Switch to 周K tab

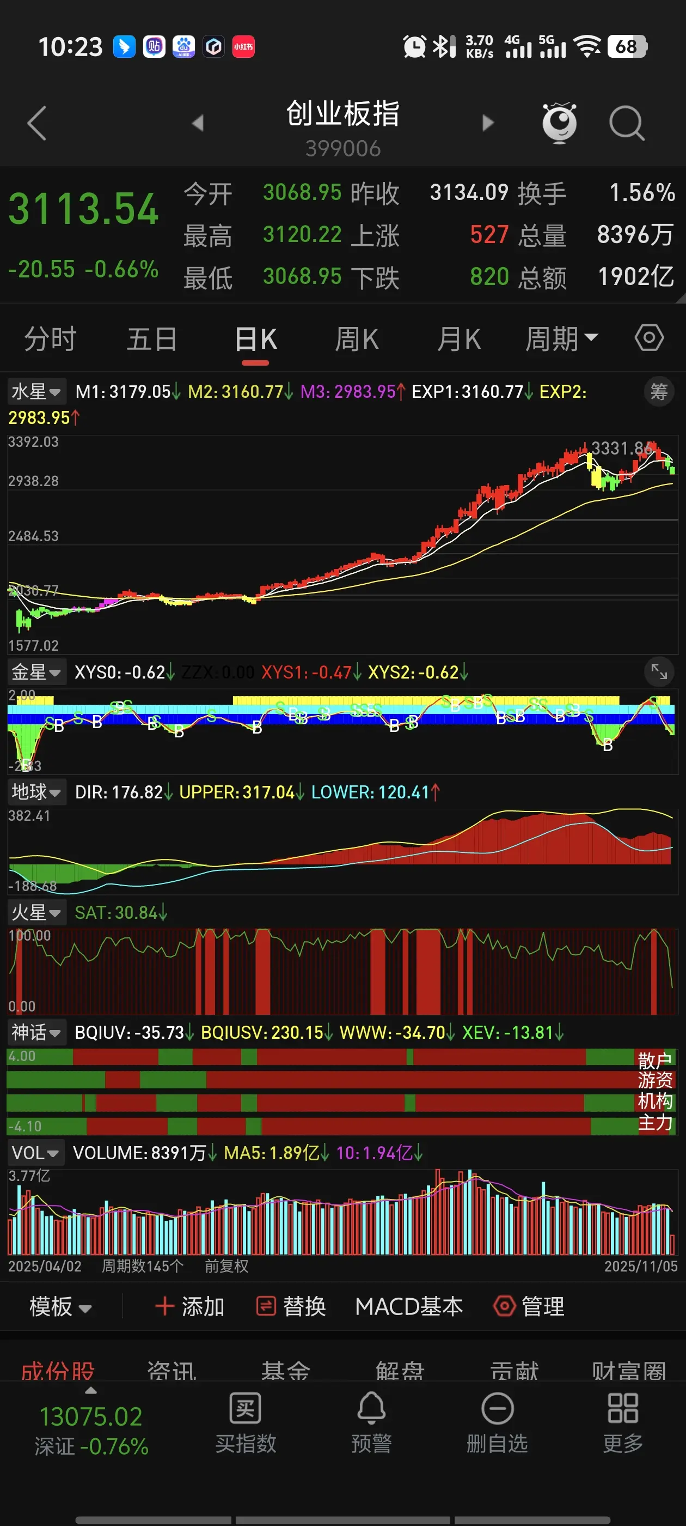coord(356,340)
